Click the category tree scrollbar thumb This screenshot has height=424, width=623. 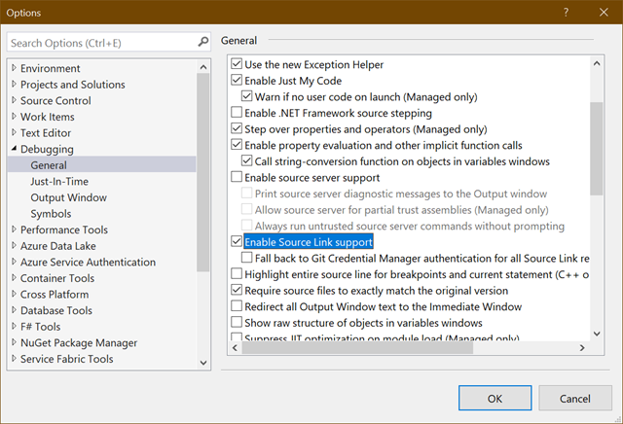pyautogui.click(x=203, y=173)
